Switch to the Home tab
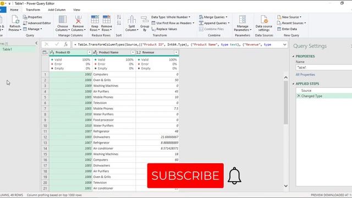The height and width of the screenshot is (198, 352). [14, 10]
